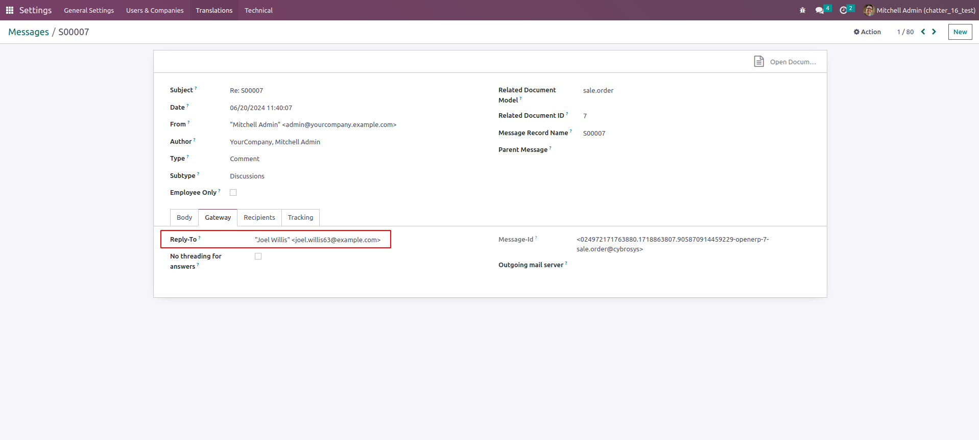Click the debug bug icon

(x=802, y=10)
